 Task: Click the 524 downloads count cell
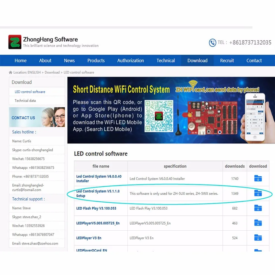coord(235,238)
